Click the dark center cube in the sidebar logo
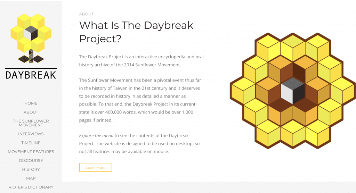Screen dimensions: 356x193 31,33
